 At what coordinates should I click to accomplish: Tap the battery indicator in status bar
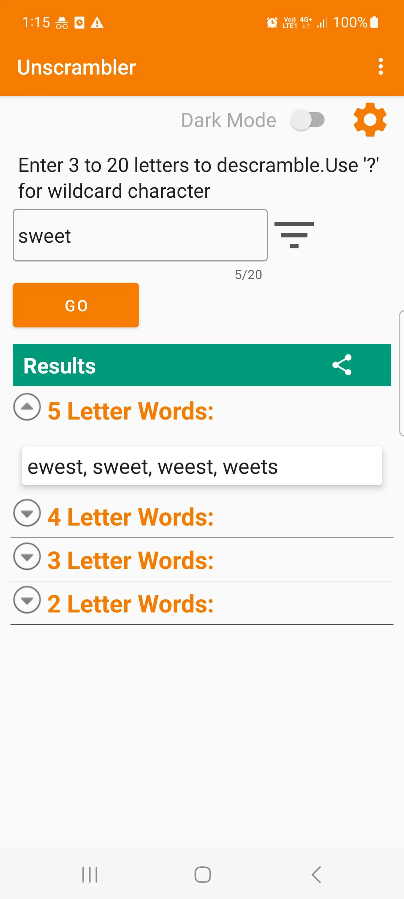(374, 22)
